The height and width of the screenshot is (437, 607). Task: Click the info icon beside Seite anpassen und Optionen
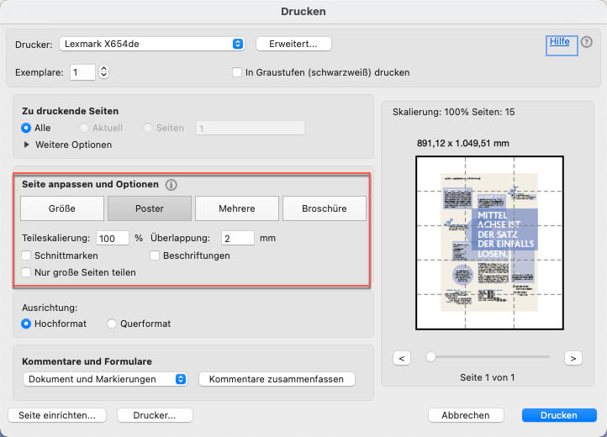tap(171, 185)
